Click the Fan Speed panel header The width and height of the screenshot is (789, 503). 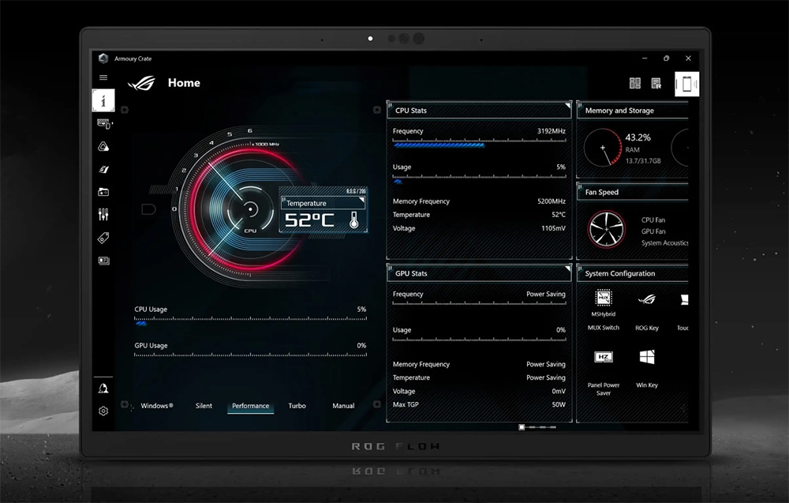click(633, 192)
